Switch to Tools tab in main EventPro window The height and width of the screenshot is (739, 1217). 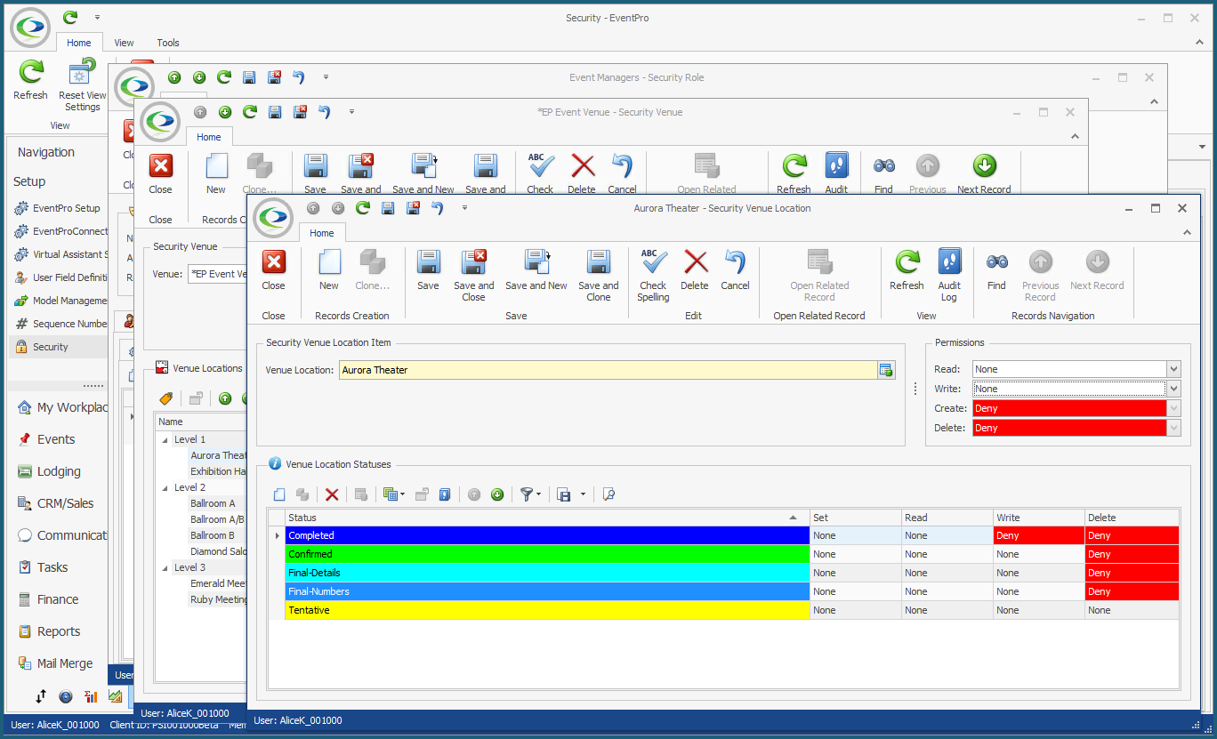click(x=168, y=43)
